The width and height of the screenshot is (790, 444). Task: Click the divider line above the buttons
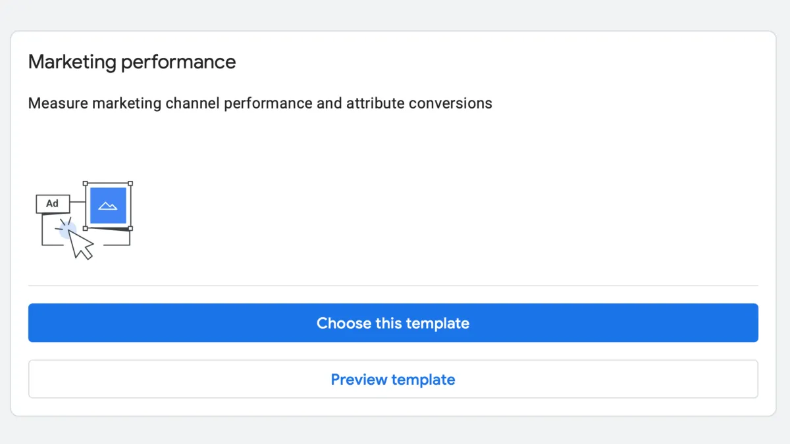393,285
